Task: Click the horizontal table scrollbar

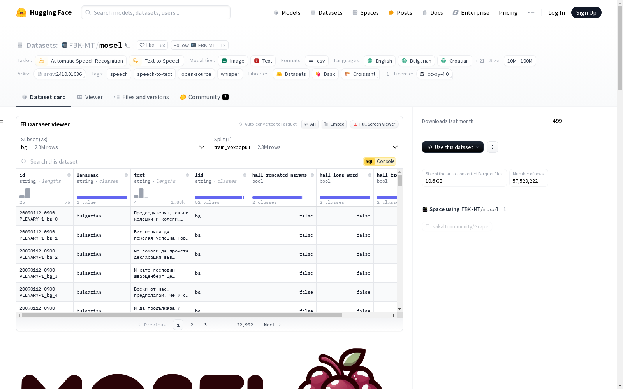Action: pyautogui.click(x=182, y=315)
